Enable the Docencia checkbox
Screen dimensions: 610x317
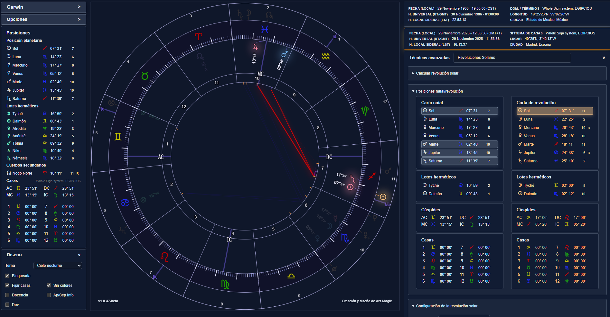[x=7, y=295]
